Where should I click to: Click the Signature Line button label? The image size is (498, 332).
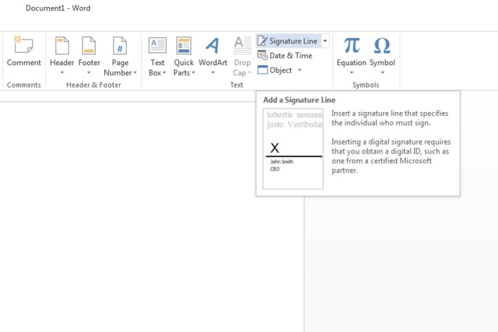(x=293, y=41)
